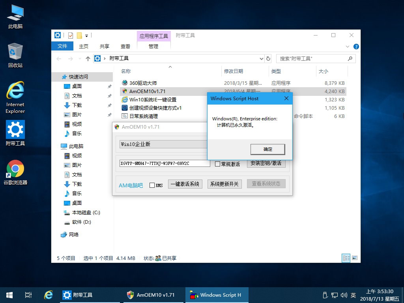Open the 回收站 recycle bin icon
Screen dimensions: 404x303
click(x=15, y=55)
